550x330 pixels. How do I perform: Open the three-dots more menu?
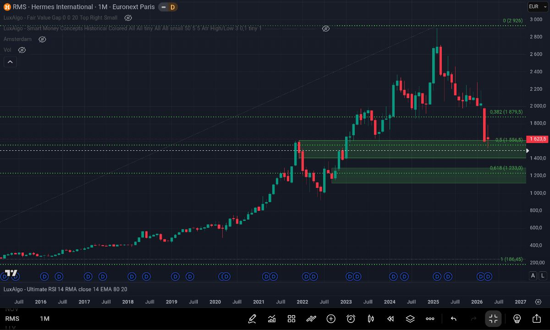pos(430,319)
